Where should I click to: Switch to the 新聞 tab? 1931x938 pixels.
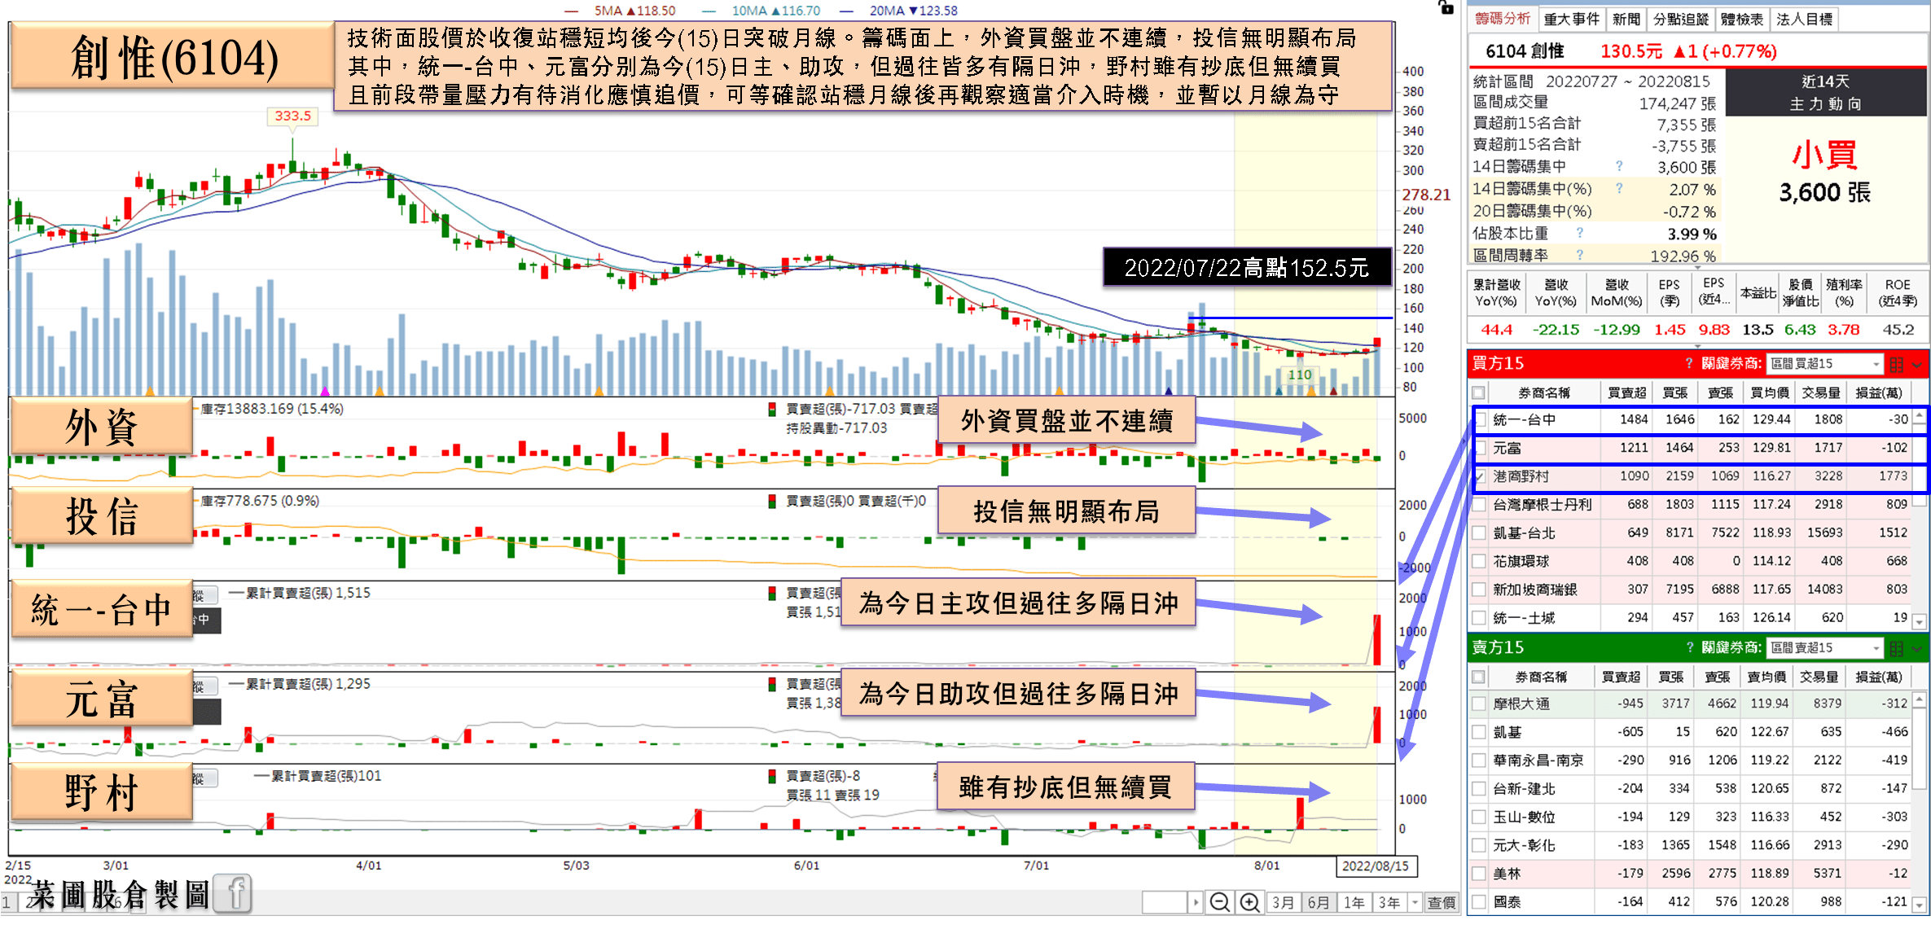pos(1626,19)
